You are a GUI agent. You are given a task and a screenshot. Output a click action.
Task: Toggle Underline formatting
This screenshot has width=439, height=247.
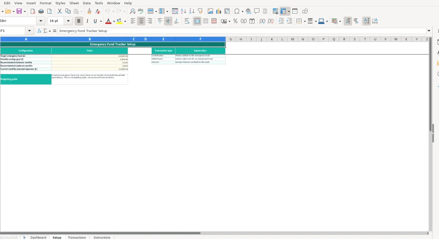pyautogui.click(x=95, y=21)
